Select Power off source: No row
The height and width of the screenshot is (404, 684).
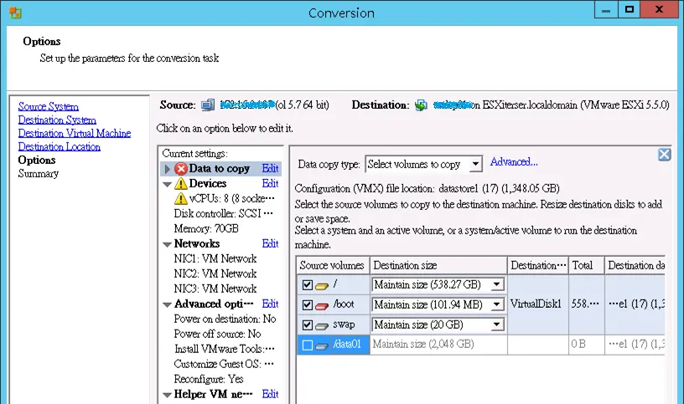(218, 334)
